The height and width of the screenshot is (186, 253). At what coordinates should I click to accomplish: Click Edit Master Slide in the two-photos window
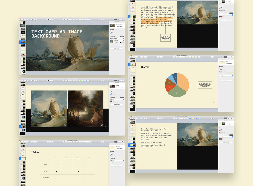point(117,105)
